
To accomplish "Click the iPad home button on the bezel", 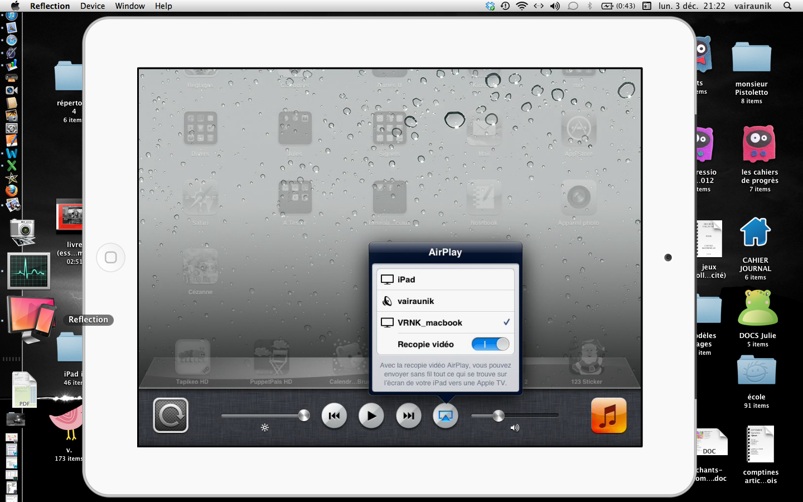I will (110, 257).
